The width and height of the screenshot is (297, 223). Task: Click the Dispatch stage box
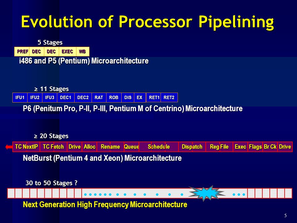coord(192,147)
